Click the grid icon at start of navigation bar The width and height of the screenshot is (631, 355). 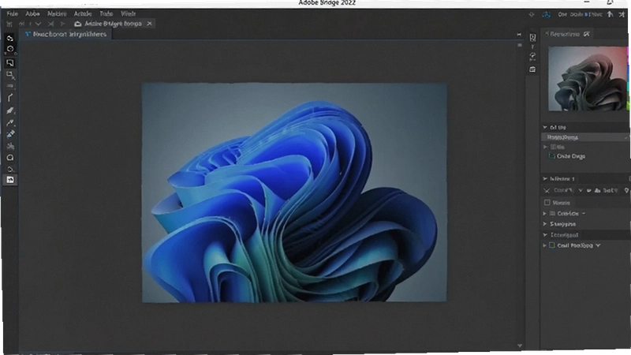(x=9, y=24)
